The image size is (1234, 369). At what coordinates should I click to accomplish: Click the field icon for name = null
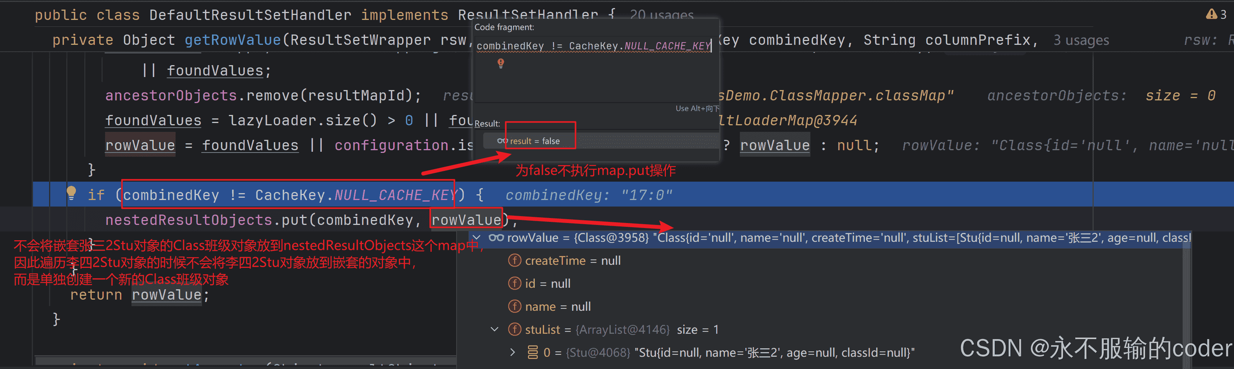[514, 306]
